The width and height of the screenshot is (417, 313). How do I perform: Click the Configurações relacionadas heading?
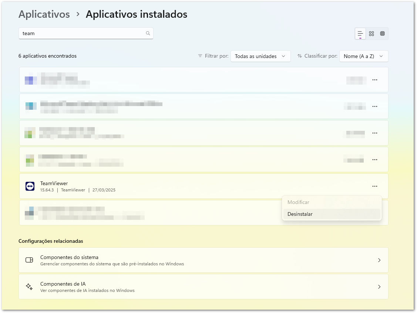(x=51, y=241)
